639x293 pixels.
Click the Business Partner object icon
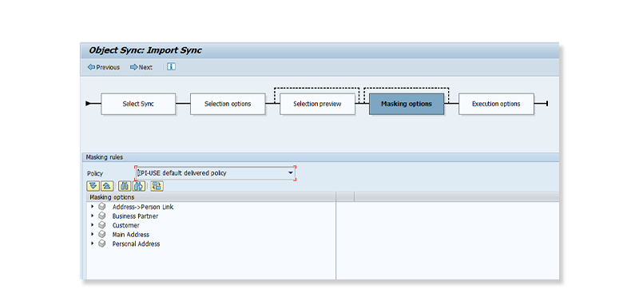[102, 216]
